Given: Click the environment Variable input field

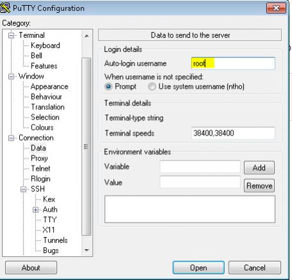Looking at the screenshot, I should pyautogui.click(x=200, y=167).
